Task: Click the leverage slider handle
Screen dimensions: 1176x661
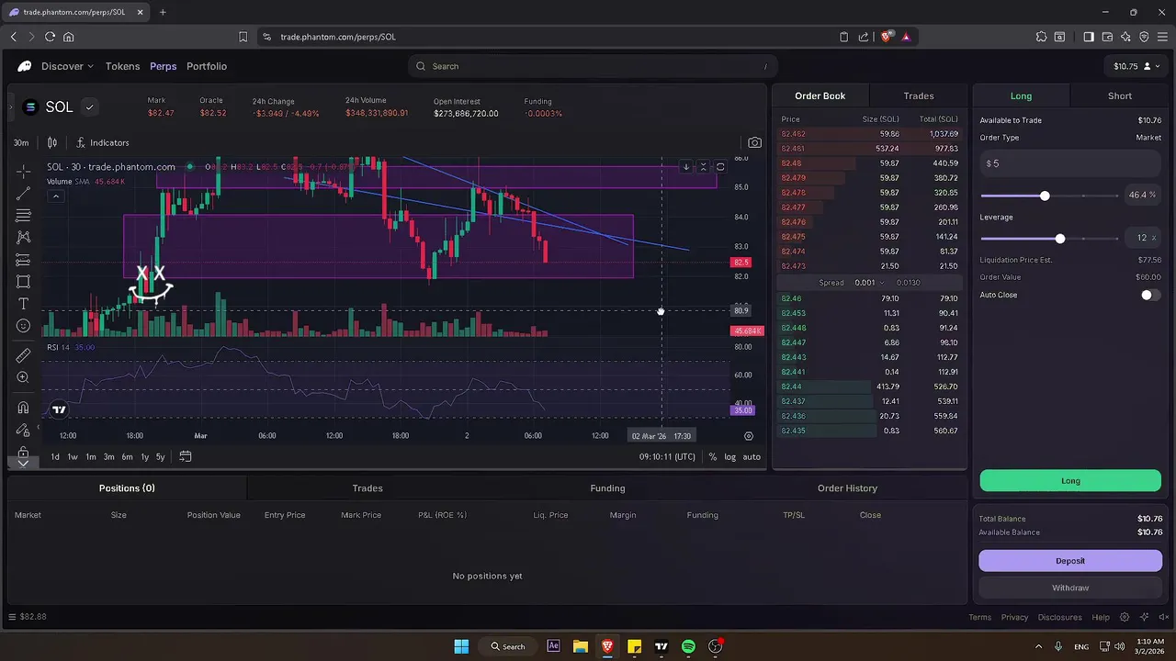Action: tap(1060, 239)
